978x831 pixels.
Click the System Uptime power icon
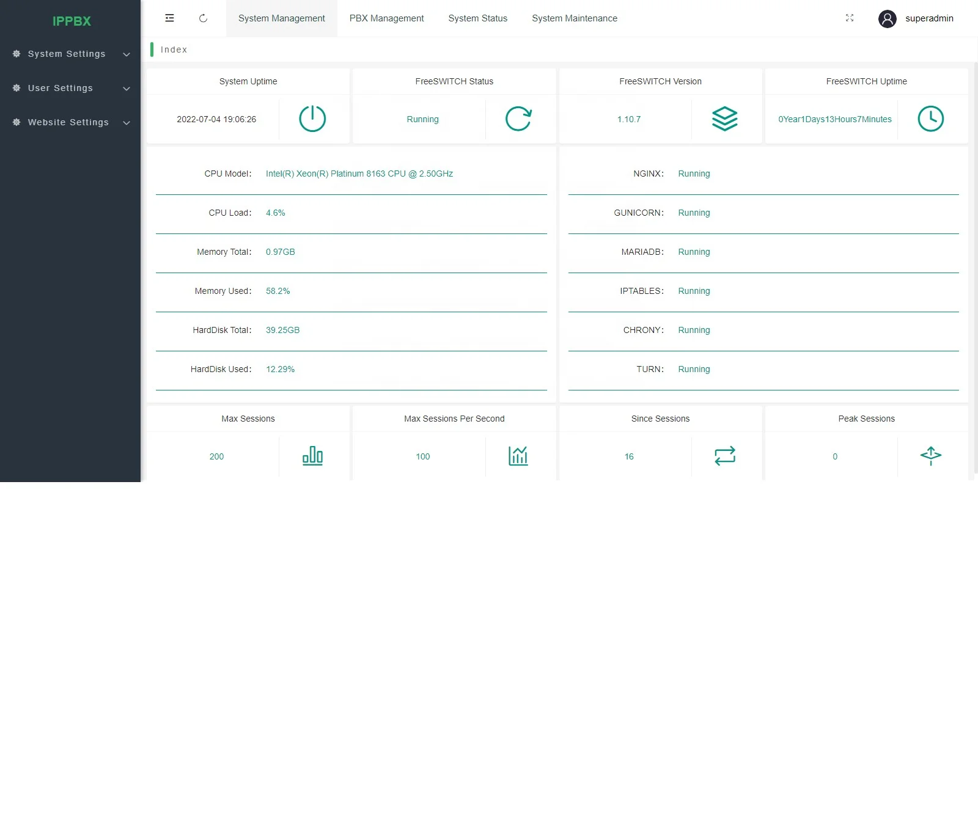pyautogui.click(x=312, y=119)
